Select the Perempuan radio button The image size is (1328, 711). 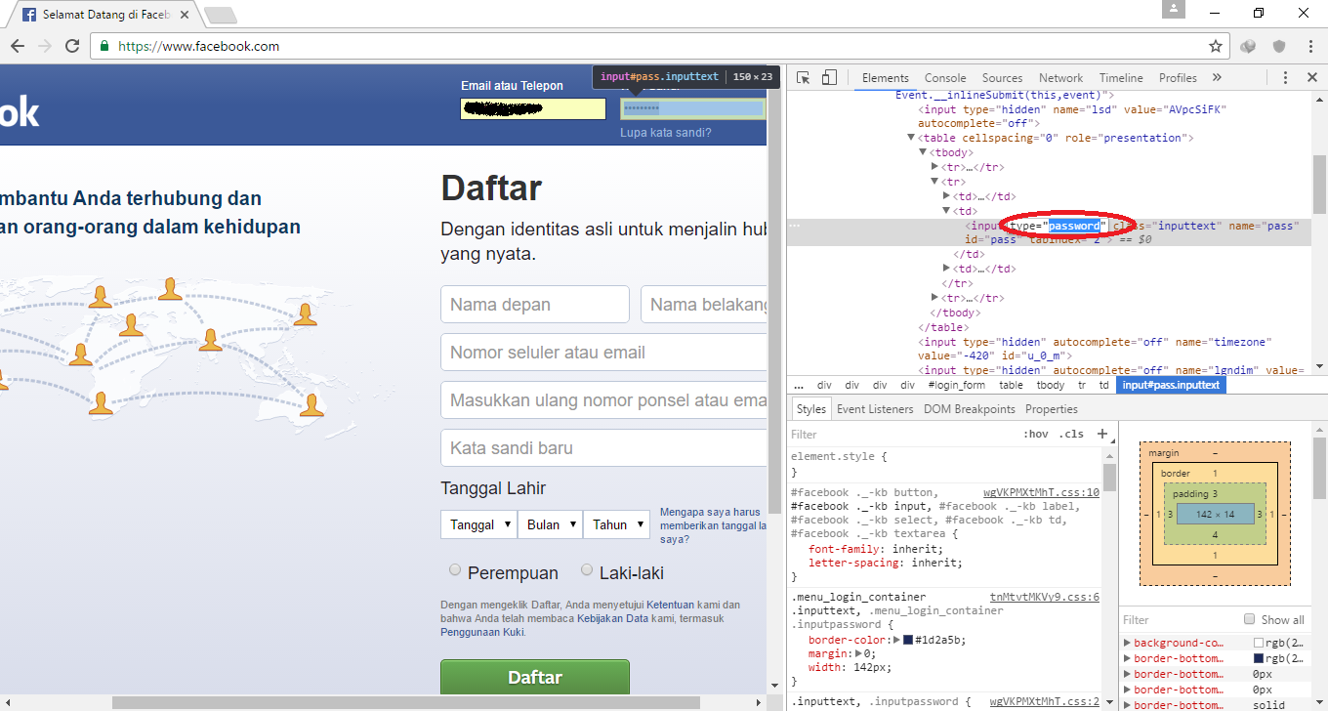coord(454,569)
